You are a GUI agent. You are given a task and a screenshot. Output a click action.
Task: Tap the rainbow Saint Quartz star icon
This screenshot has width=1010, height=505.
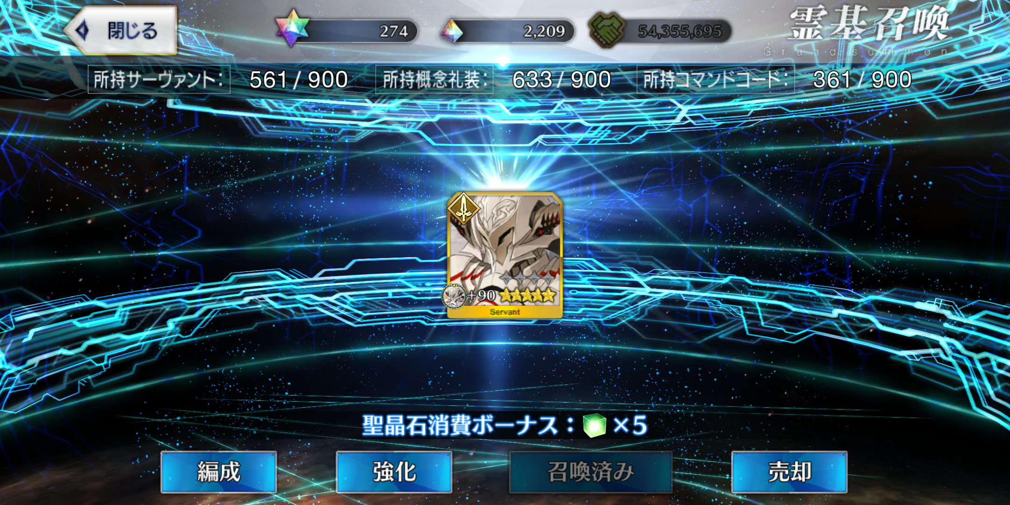292,28
